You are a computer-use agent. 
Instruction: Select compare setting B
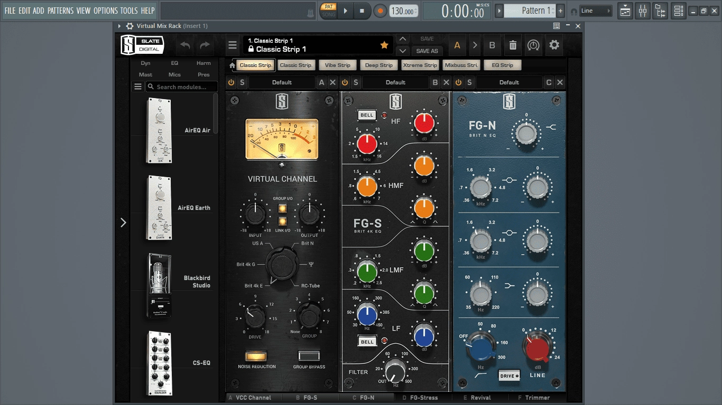(x=492, y=45)
